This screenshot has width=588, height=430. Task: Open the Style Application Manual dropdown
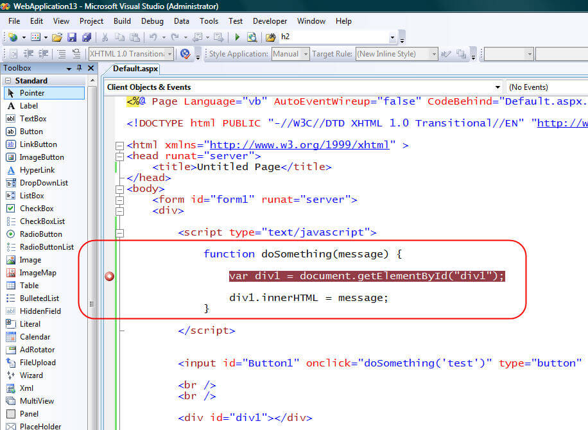tap(306, 54)
